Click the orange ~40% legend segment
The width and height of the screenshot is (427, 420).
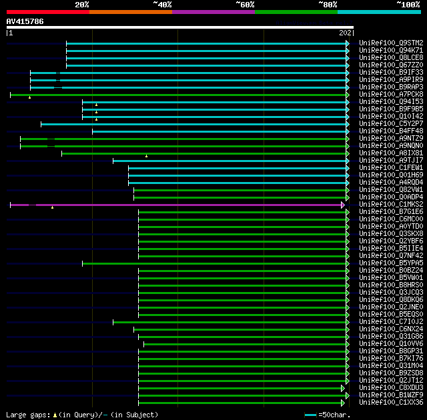[131, 12]
